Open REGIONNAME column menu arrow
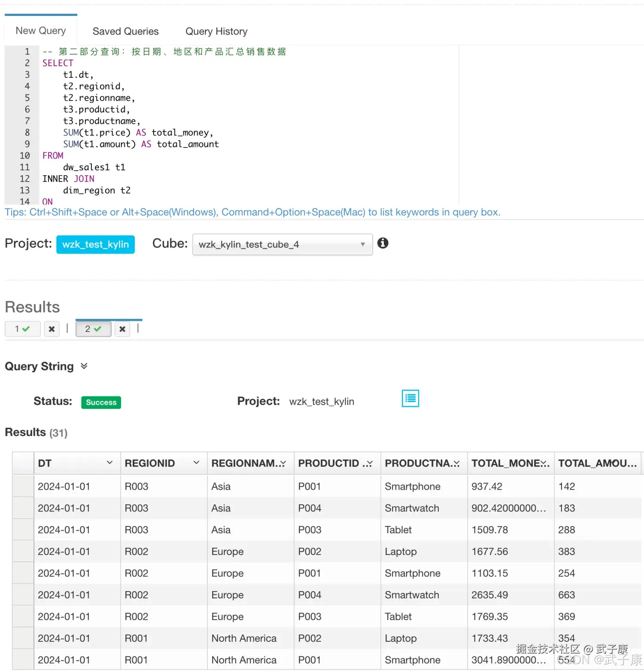The height and width of the screenshot is (671, 644). (x=283, y=463)
